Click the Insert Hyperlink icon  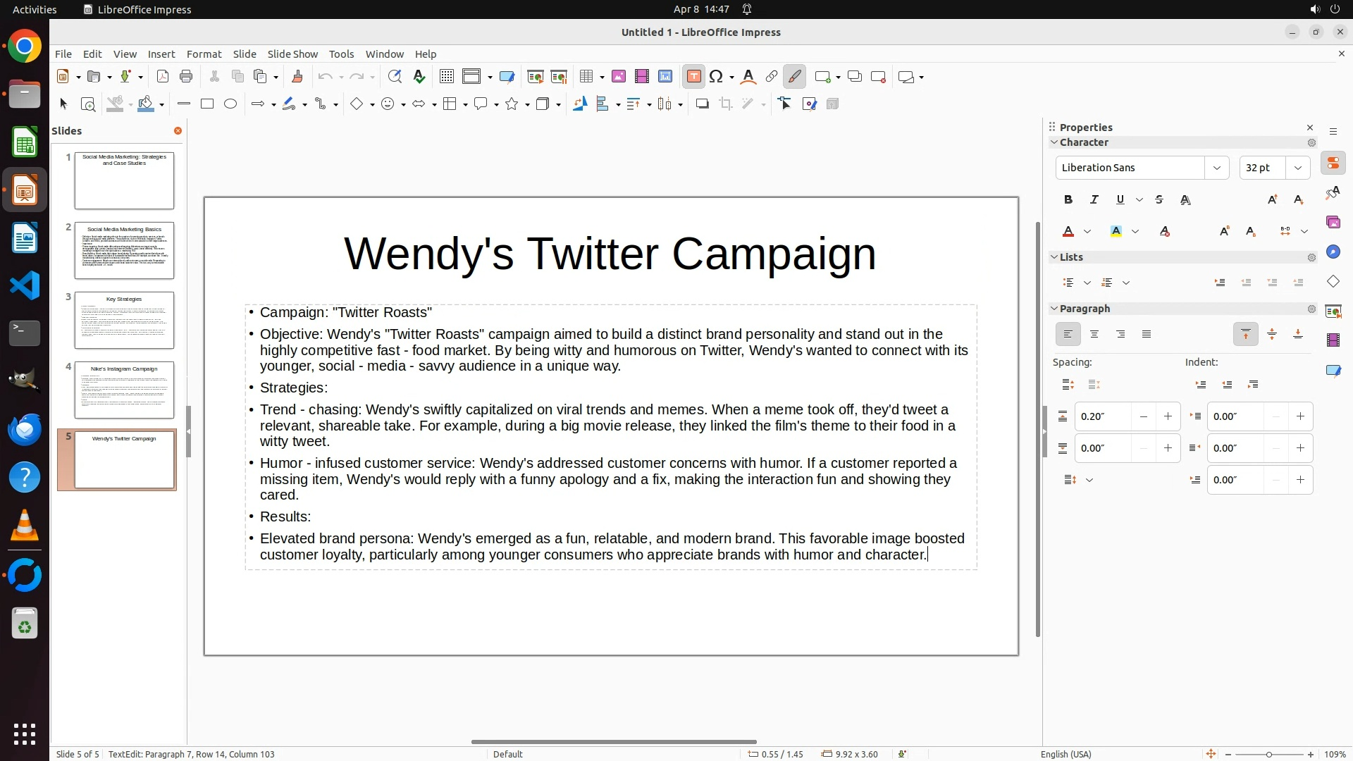[771, 77]
